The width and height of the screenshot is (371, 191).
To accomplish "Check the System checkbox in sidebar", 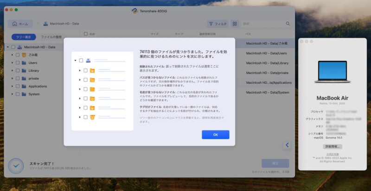I will [18, 94].
